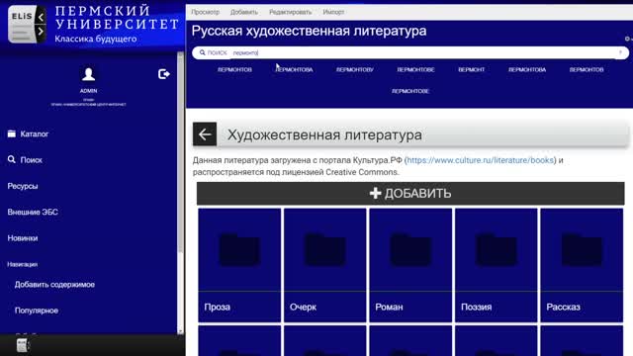633x356 pixels.
Task: Click Добавить содержимое in the sidebar
Action: pos(54,285)
